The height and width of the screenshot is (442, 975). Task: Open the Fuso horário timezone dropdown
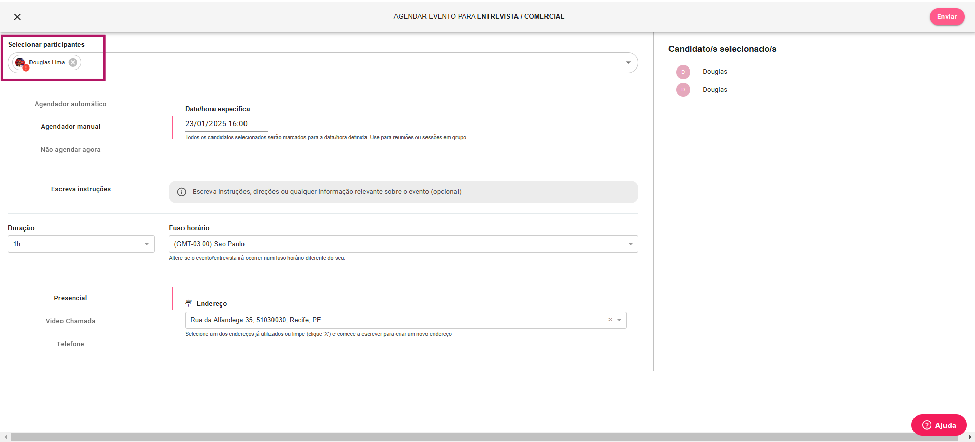click(x=403, y=244)
